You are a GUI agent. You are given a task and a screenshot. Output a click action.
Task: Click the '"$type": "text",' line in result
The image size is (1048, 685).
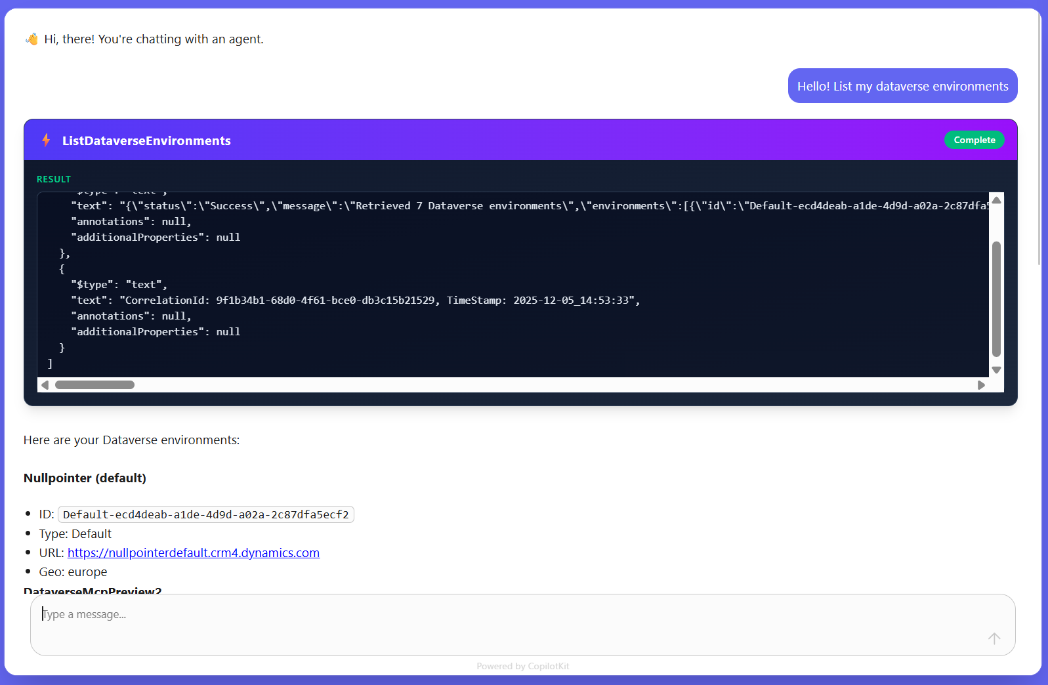tap(119, 285)
